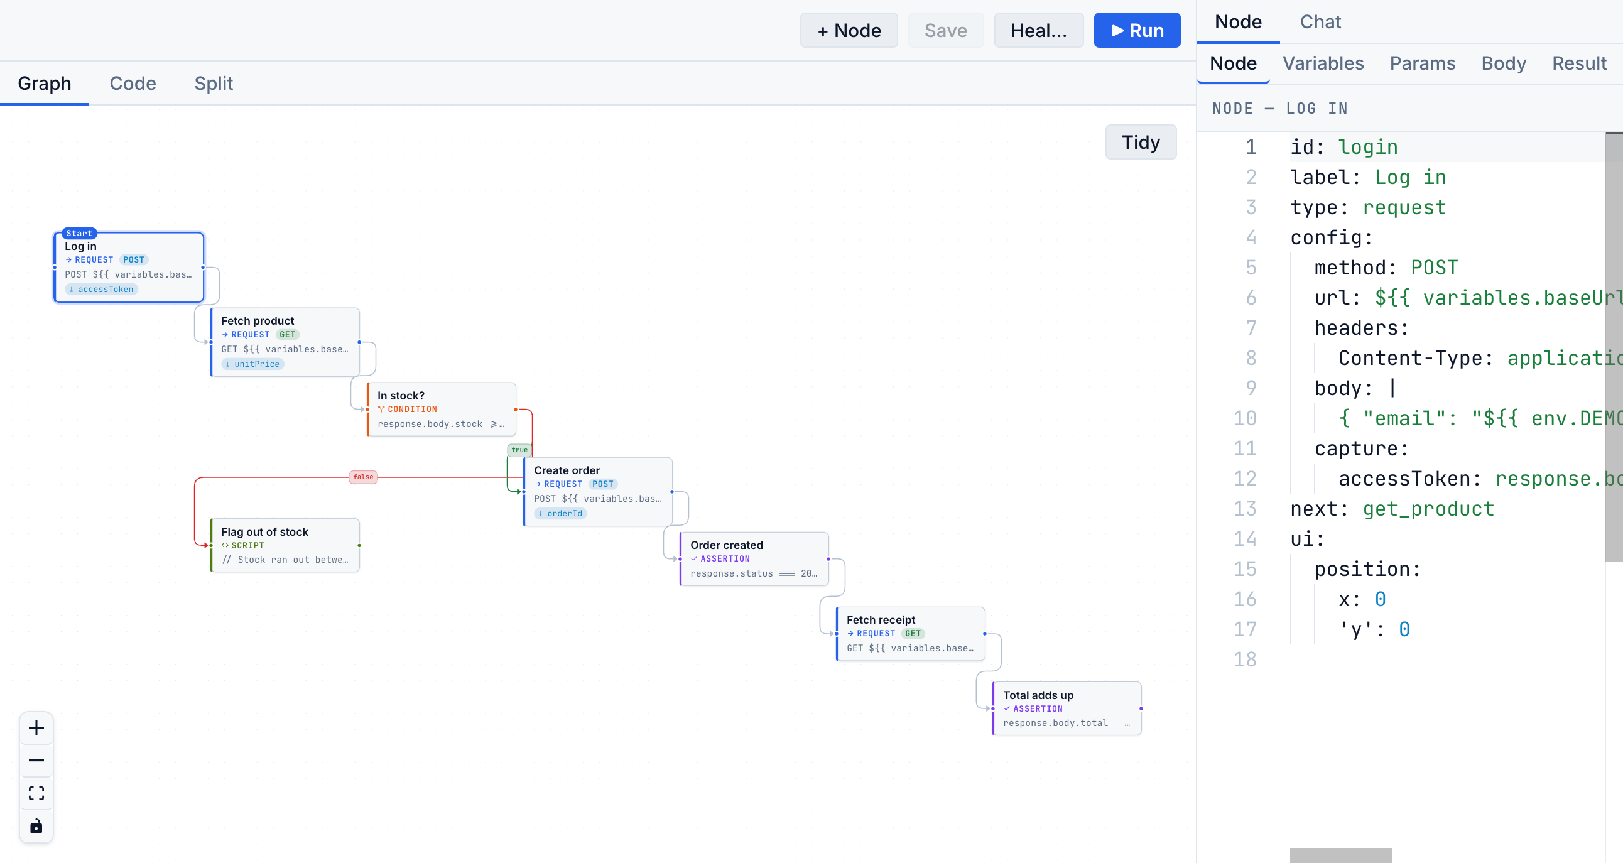
Task: Click the GET badge on Fetch receipt
Action: [913, 633]
